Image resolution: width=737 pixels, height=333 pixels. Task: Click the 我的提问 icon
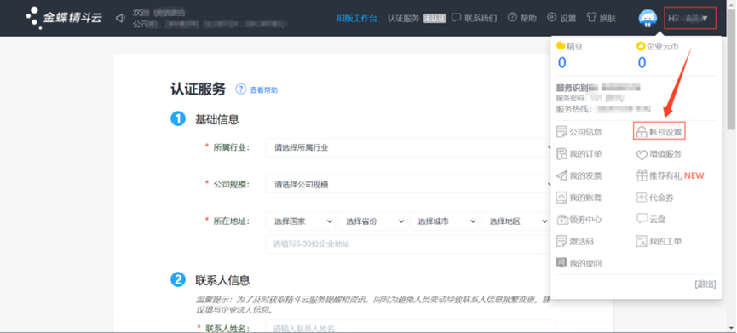tap(561, 263)
